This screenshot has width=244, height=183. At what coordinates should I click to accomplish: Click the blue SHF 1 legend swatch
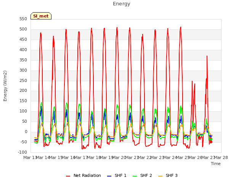click(109, 176)
